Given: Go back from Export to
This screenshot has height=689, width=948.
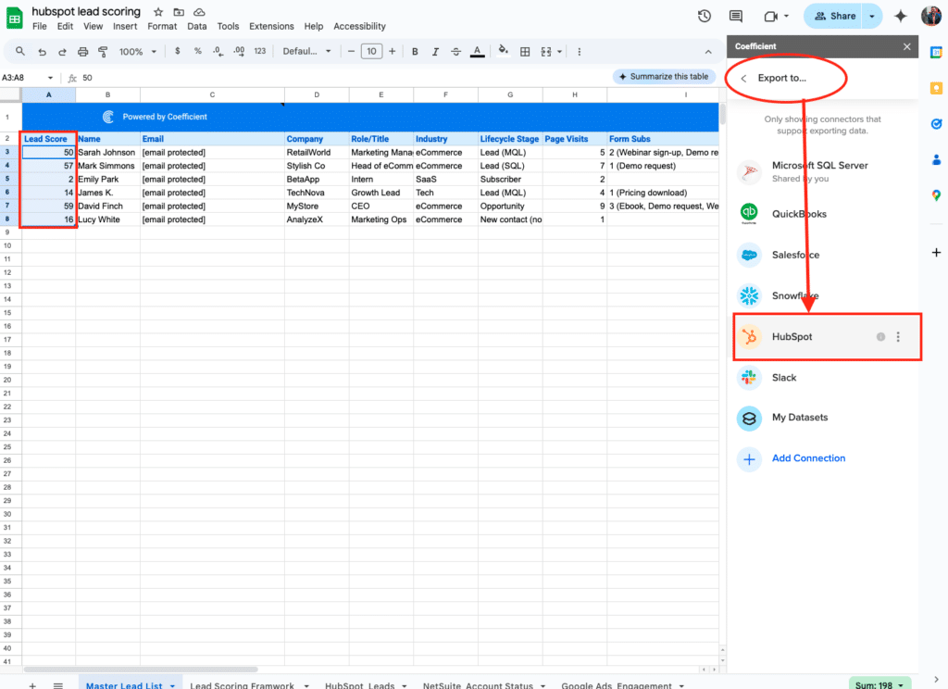Looking at the screenshot, I should pos(743,78).
